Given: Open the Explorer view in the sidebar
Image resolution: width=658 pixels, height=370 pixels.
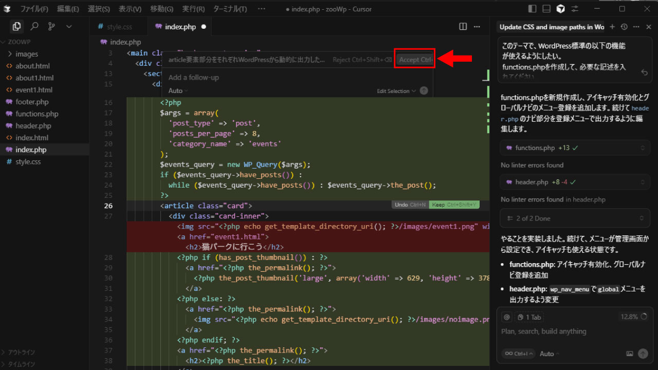Looking at the screenshot, I should tap(16, 26).
